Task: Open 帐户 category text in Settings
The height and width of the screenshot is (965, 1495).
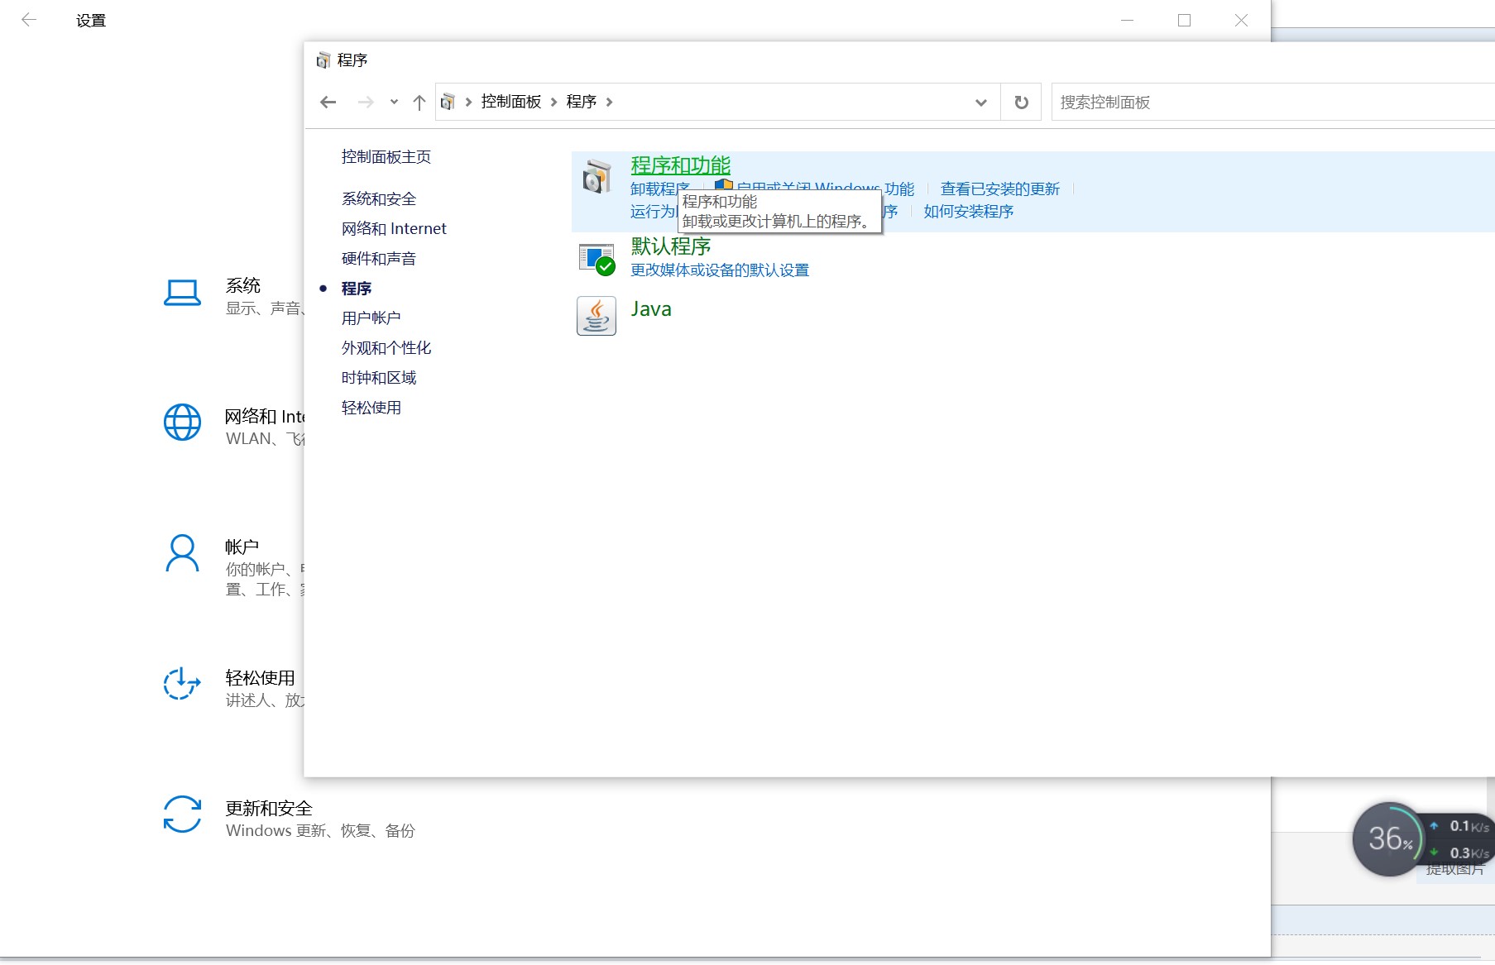Action: (x=242, y=547)
